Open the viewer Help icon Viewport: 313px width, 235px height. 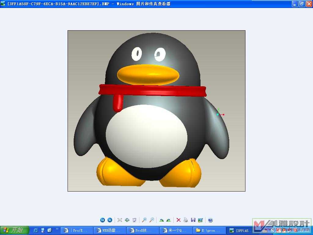pyautogui.click(x=210, y=220)
